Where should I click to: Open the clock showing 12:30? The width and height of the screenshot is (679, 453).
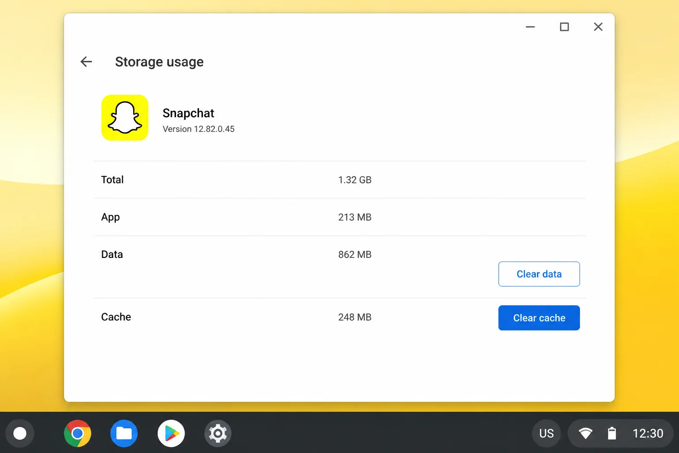point(648,433)
